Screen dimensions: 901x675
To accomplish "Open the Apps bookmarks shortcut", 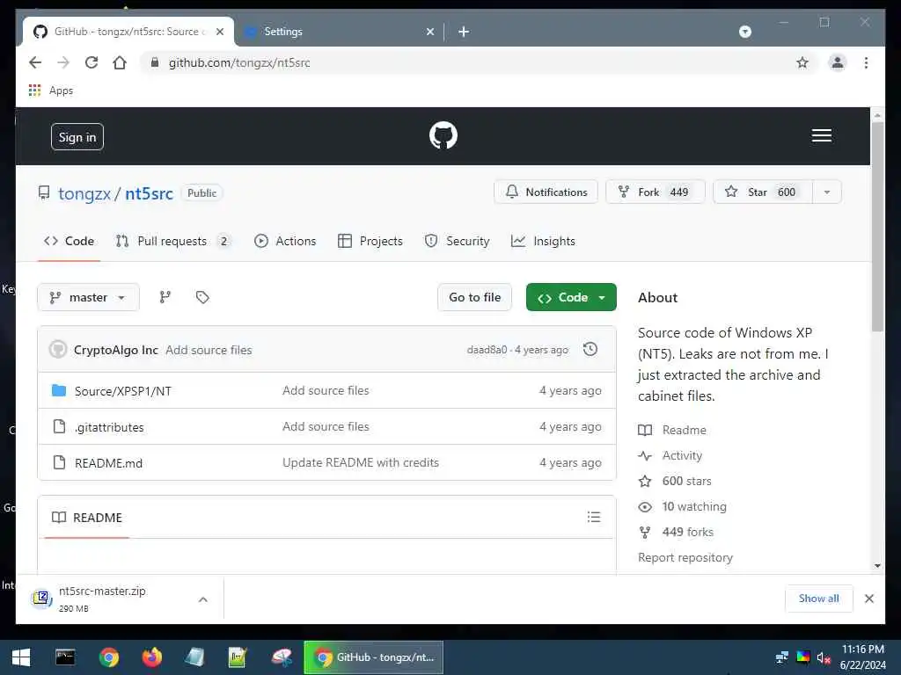I will pyautogui.click(x=50, y=91).
